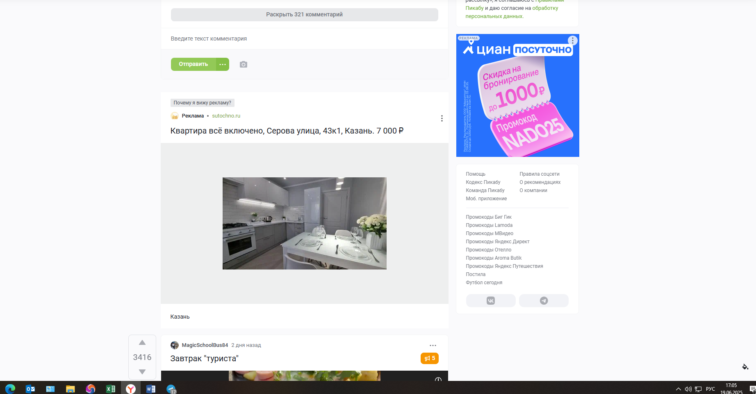Click the Почему я вижу рекламу label

pos(202,103)
